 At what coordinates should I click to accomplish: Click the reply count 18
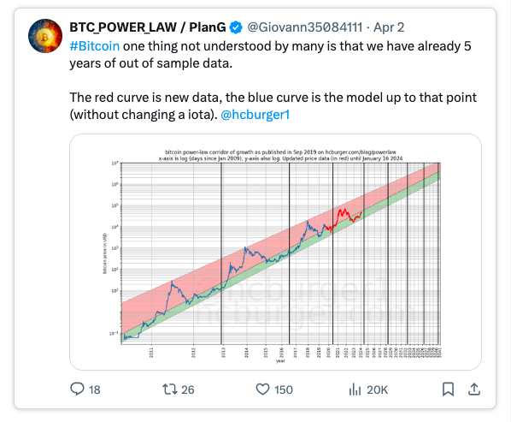(95, 389)
